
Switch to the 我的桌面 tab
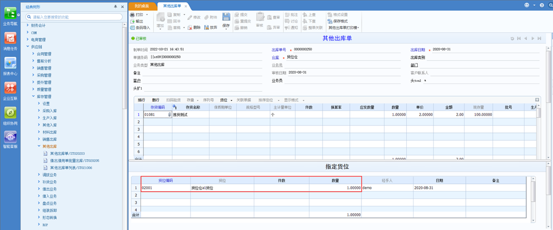click(142, 6)
